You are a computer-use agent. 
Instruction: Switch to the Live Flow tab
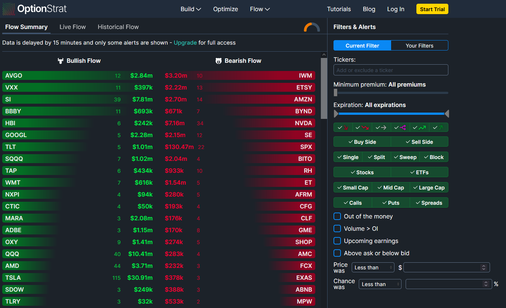[x=72, y=27]
